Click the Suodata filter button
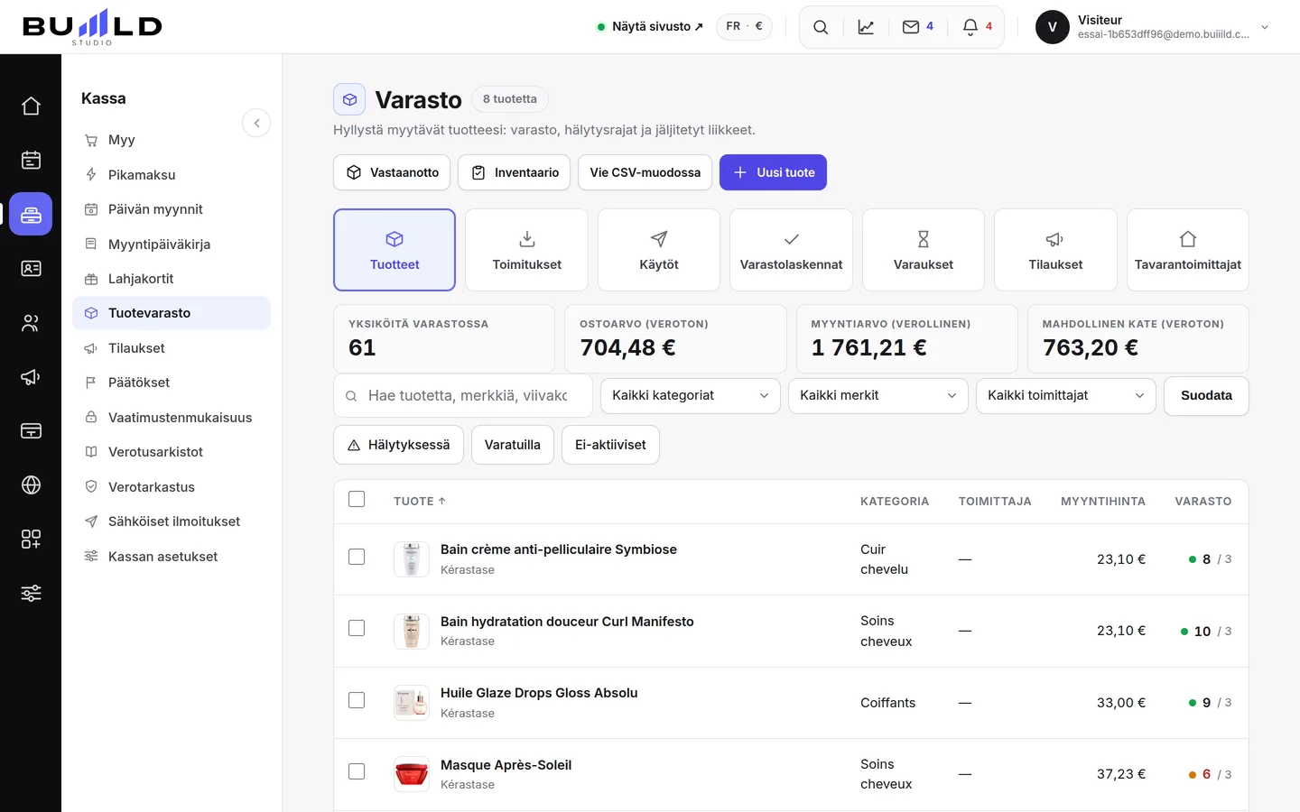 point(1206,395)
